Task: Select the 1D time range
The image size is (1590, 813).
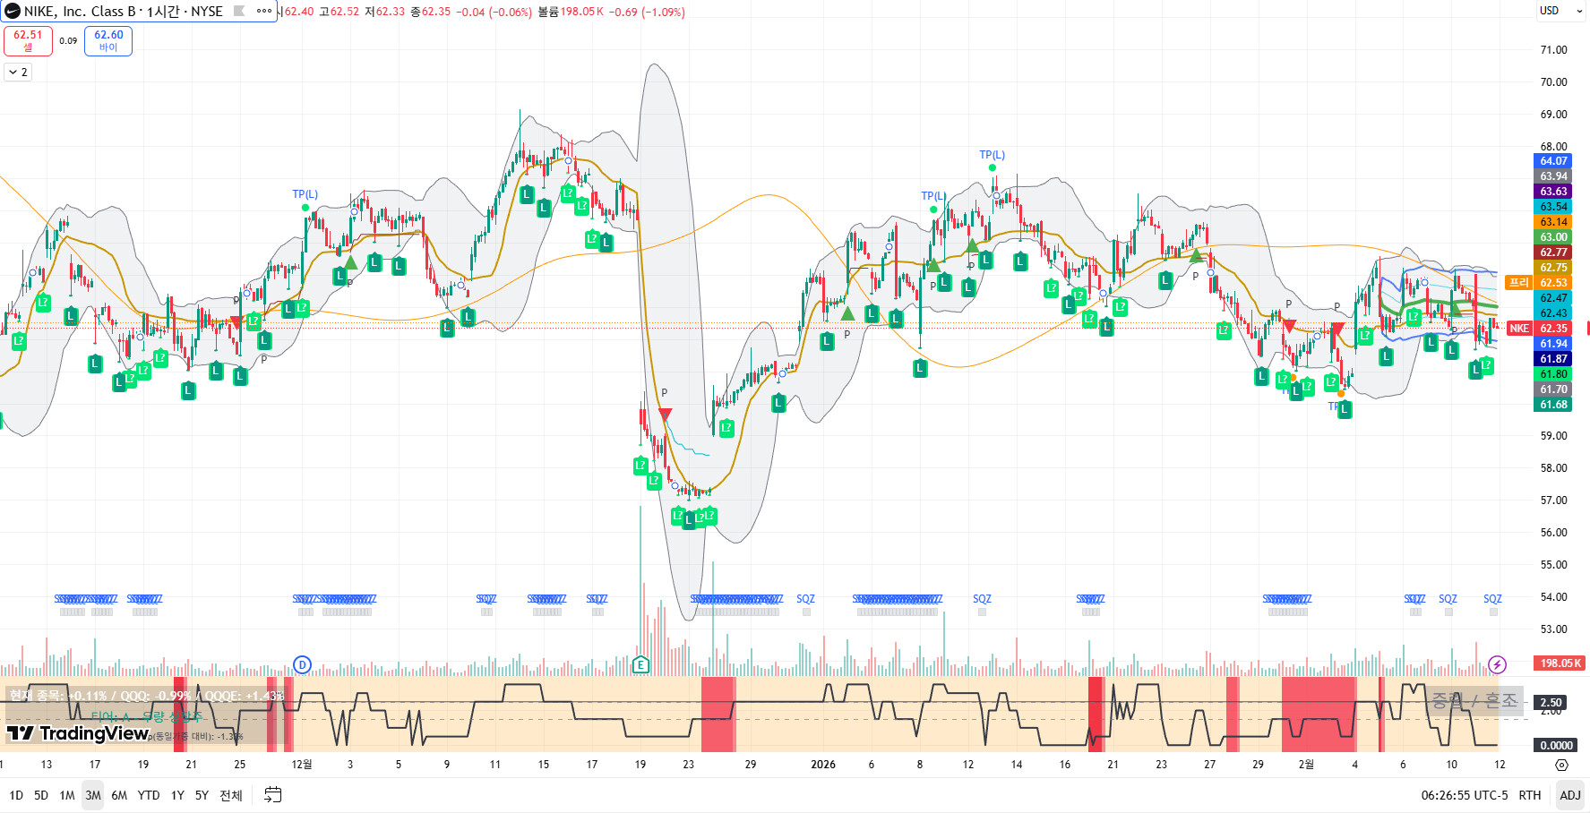Action: [16, 795]
